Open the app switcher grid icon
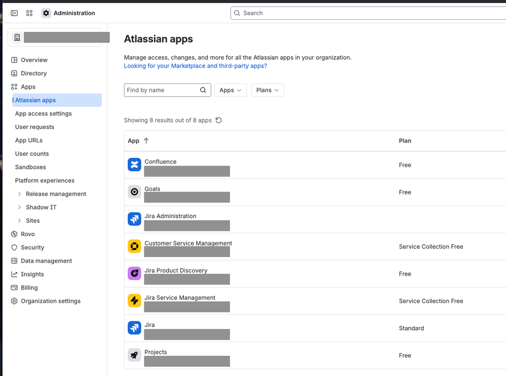This screenshot has height=376, width=506. coord(29,13)
